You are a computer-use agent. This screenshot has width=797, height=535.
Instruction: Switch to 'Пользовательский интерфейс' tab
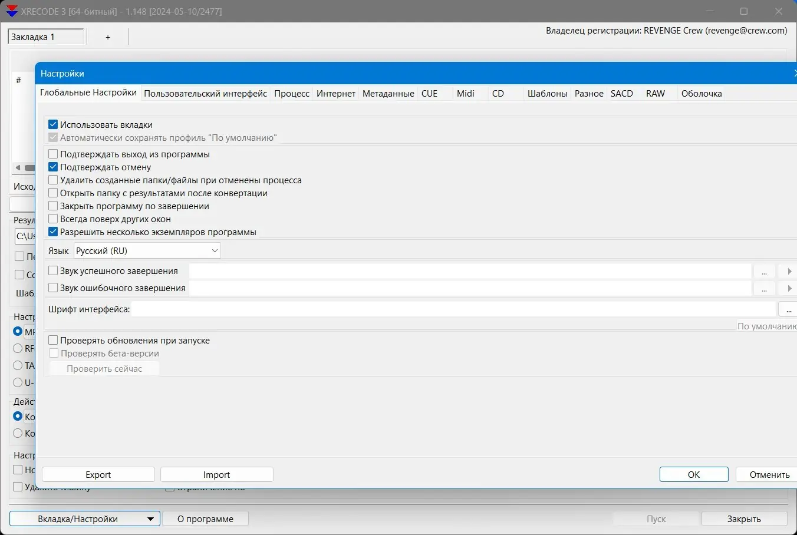click(x=205, y=94)
